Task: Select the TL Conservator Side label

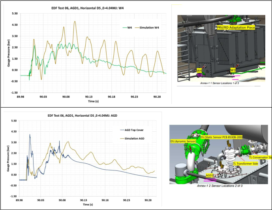Action: coord(260,157)
